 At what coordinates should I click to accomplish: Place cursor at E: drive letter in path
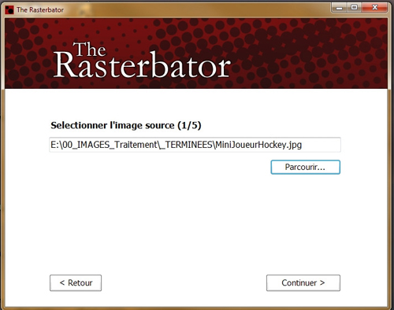pyautogui.click(x=55, y=145)
